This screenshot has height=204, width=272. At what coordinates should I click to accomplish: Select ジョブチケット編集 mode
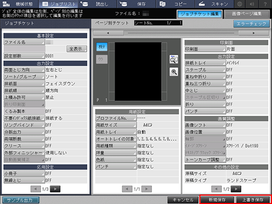tap(199, 14)
